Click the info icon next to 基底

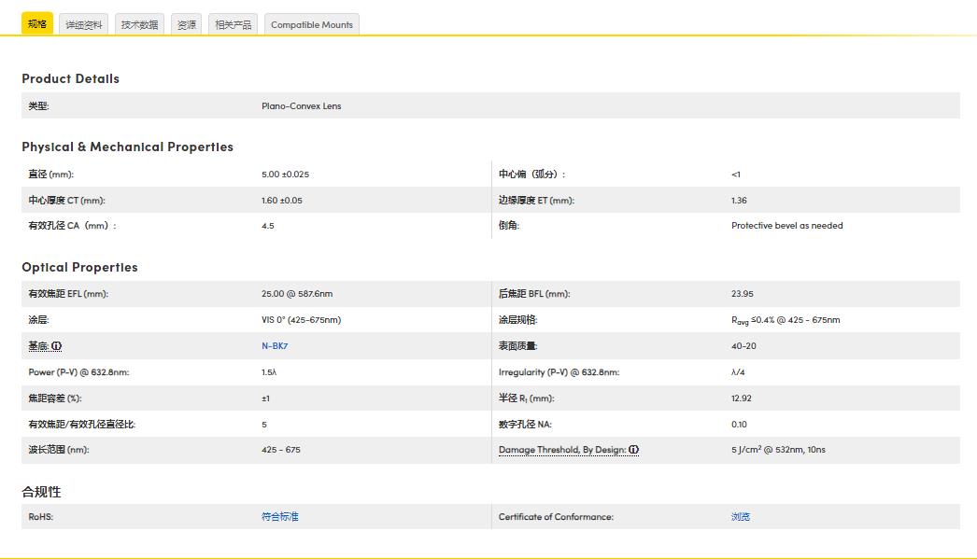57,346
